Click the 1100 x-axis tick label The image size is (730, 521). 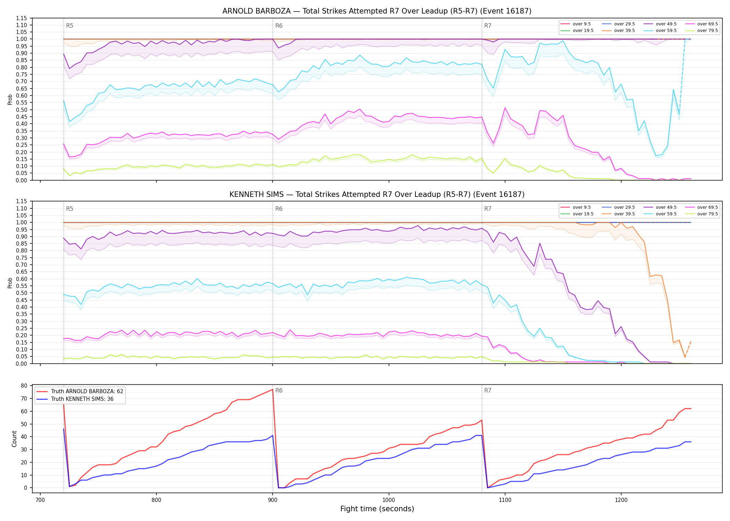[x=505, y=500]
